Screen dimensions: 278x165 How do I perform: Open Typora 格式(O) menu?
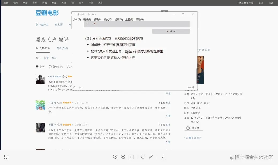tap(108, 20)
